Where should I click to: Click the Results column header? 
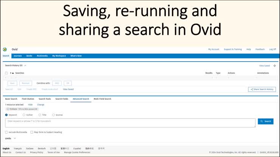pyautogui.click(x=209, y=73)
